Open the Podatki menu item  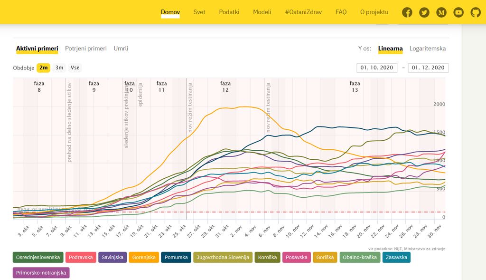point(229,12)
